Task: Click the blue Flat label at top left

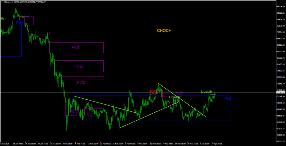Action: pyautogui.click(x=19, y=23)
